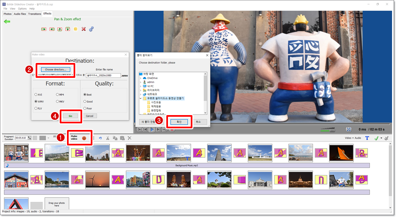Select 사진모음 folder in tree
The image size is (396, 217).
tap(156, 102)
